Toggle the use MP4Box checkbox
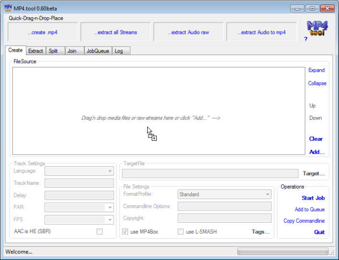339x260 pixels. point(125,232)
